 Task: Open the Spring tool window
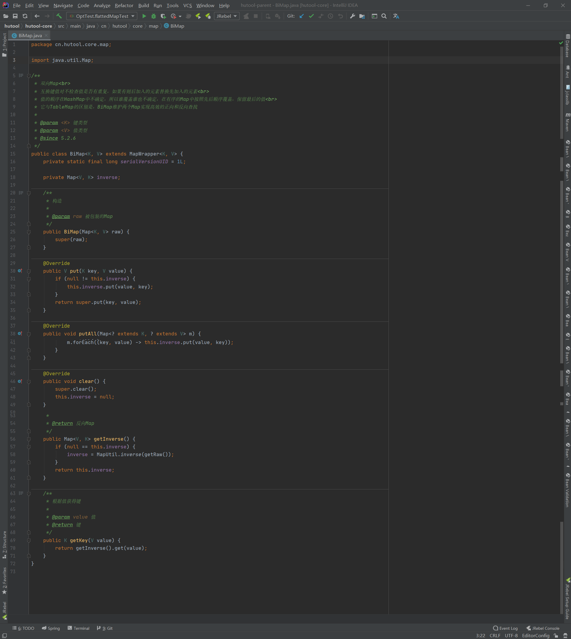pyautogui.click(x=51, y=628)
